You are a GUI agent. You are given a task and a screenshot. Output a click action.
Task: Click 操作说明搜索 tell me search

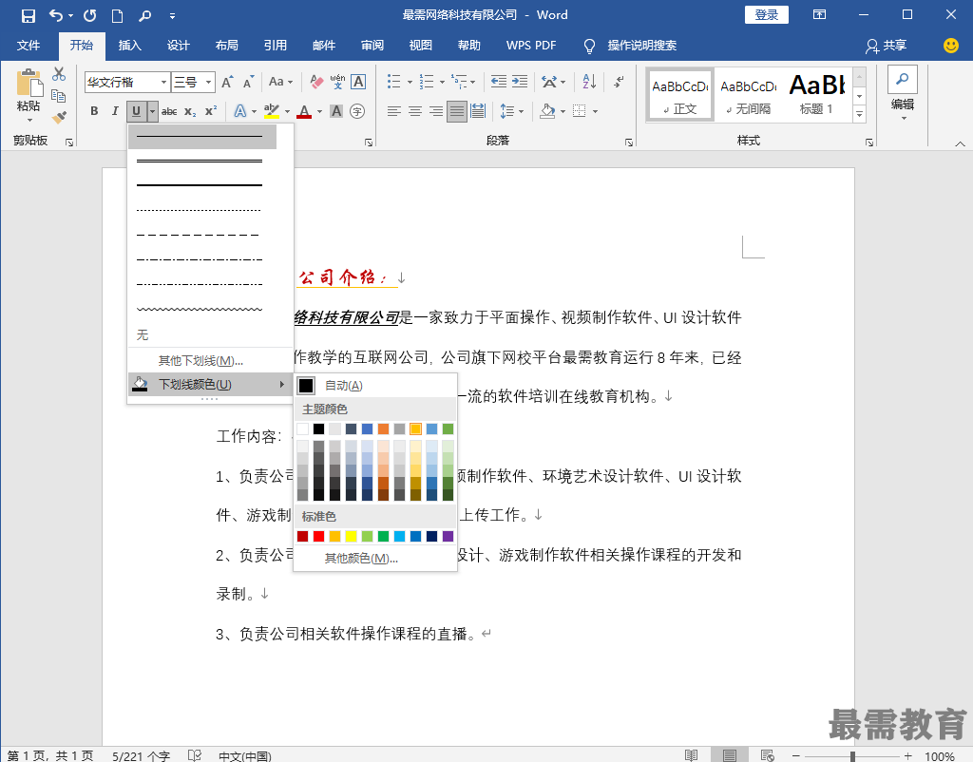tap(641, 46)
